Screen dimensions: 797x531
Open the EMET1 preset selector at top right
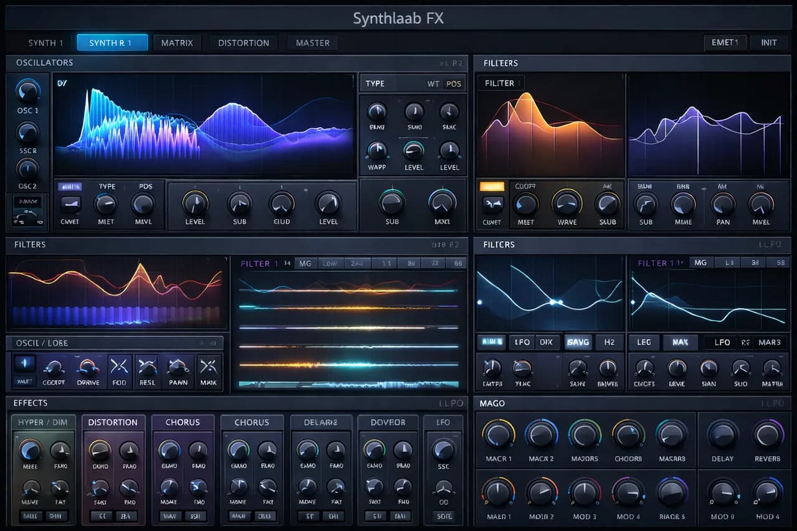coord(724,42)
